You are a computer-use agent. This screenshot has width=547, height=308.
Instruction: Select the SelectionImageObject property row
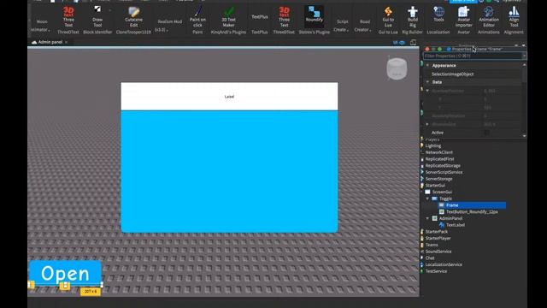[472, 74]
